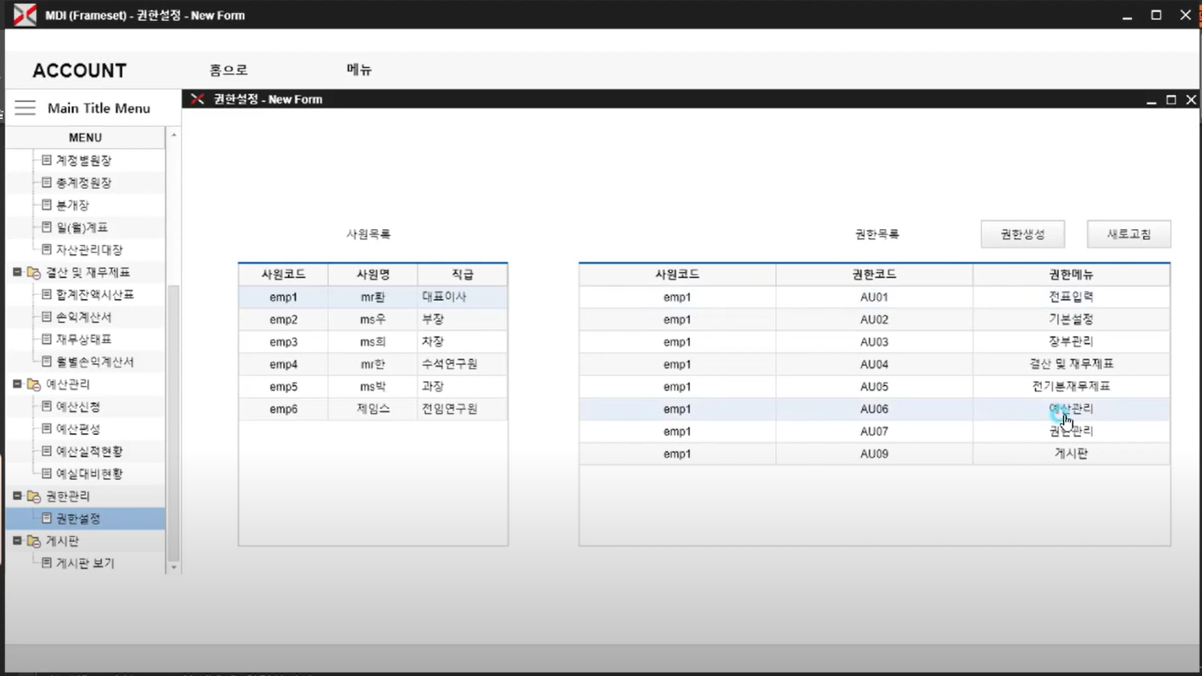Collapse the 예산관리 tree node
The height and width of the screenshot is (676, 1202).
click(17, 384)
